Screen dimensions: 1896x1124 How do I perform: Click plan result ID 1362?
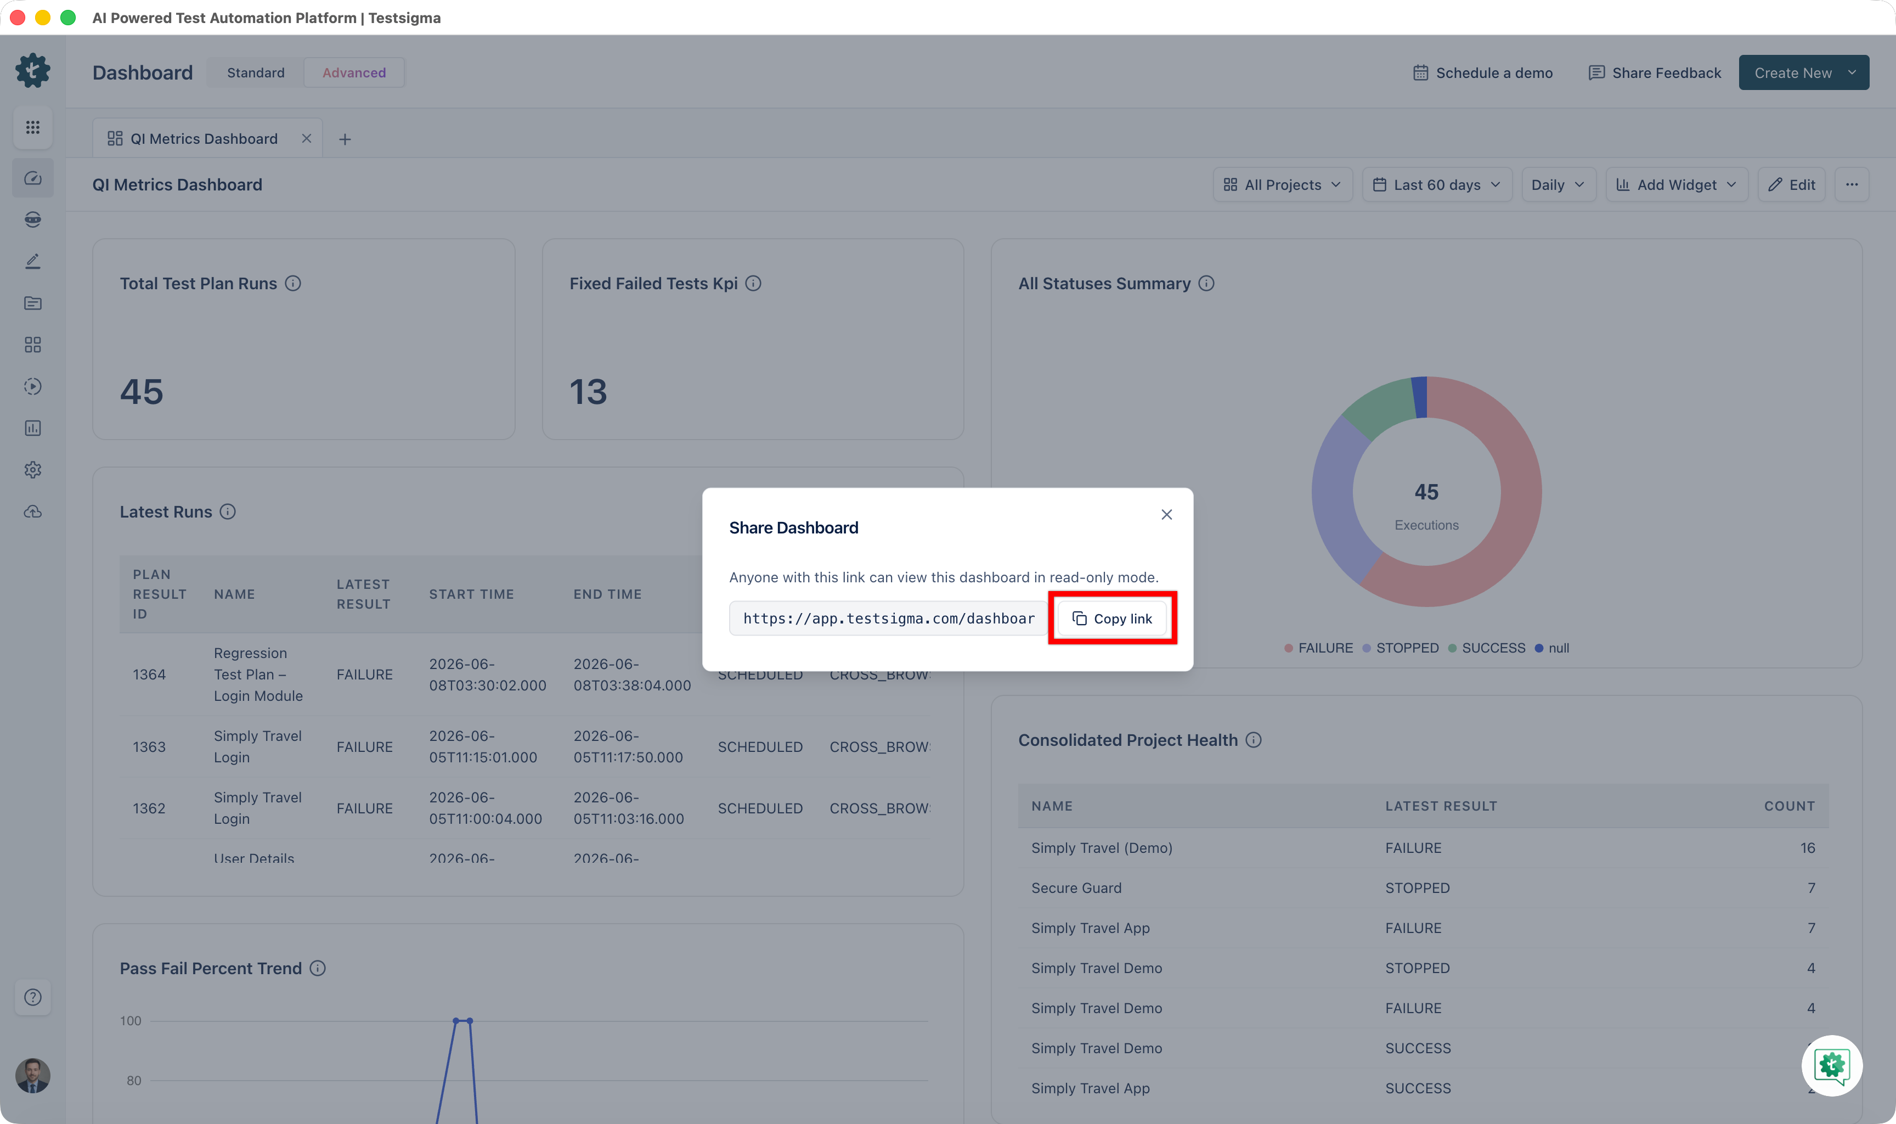[149, 808]
